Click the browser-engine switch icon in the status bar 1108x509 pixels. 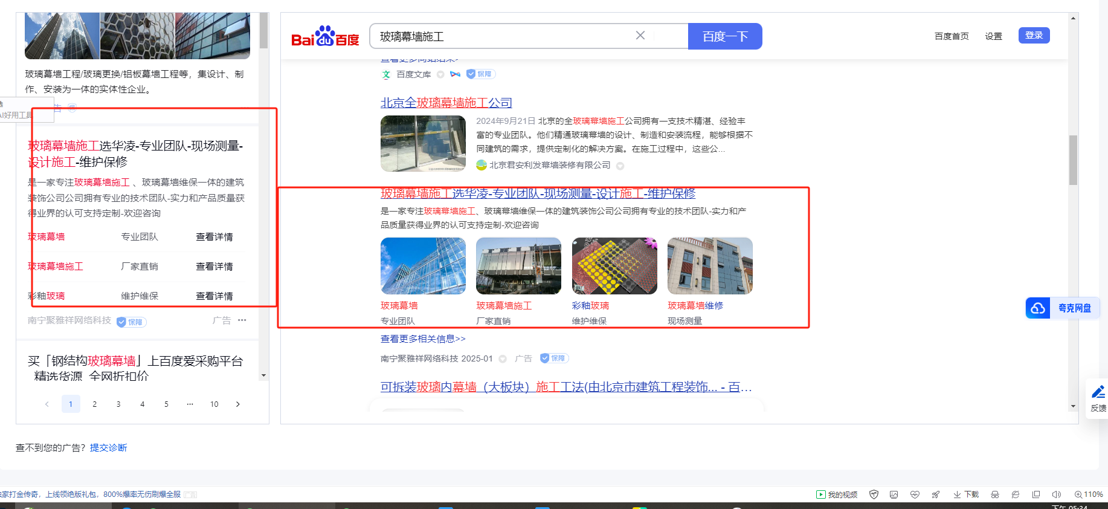[1016, 494]
